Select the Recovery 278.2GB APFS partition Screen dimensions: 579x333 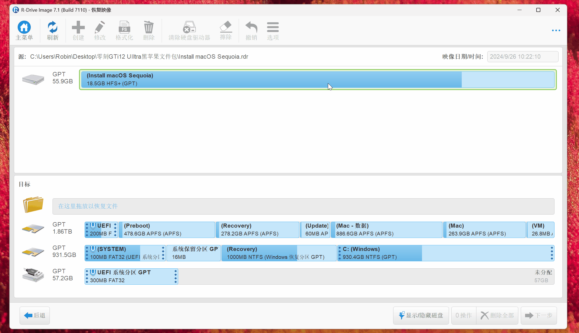pyautogui.click(x=257, y=230)
